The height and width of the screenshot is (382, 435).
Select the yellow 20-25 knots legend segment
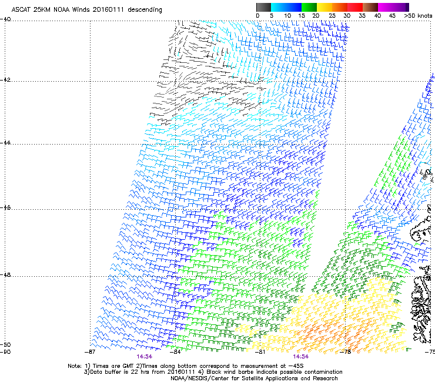click(x=324, y=7)
